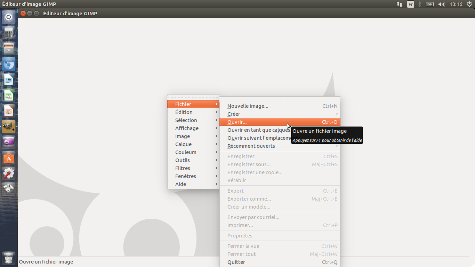The height and width of the screenshot is (267, 475).
Task: Launch Chromium browser from the dock
Action: [9, 64]
